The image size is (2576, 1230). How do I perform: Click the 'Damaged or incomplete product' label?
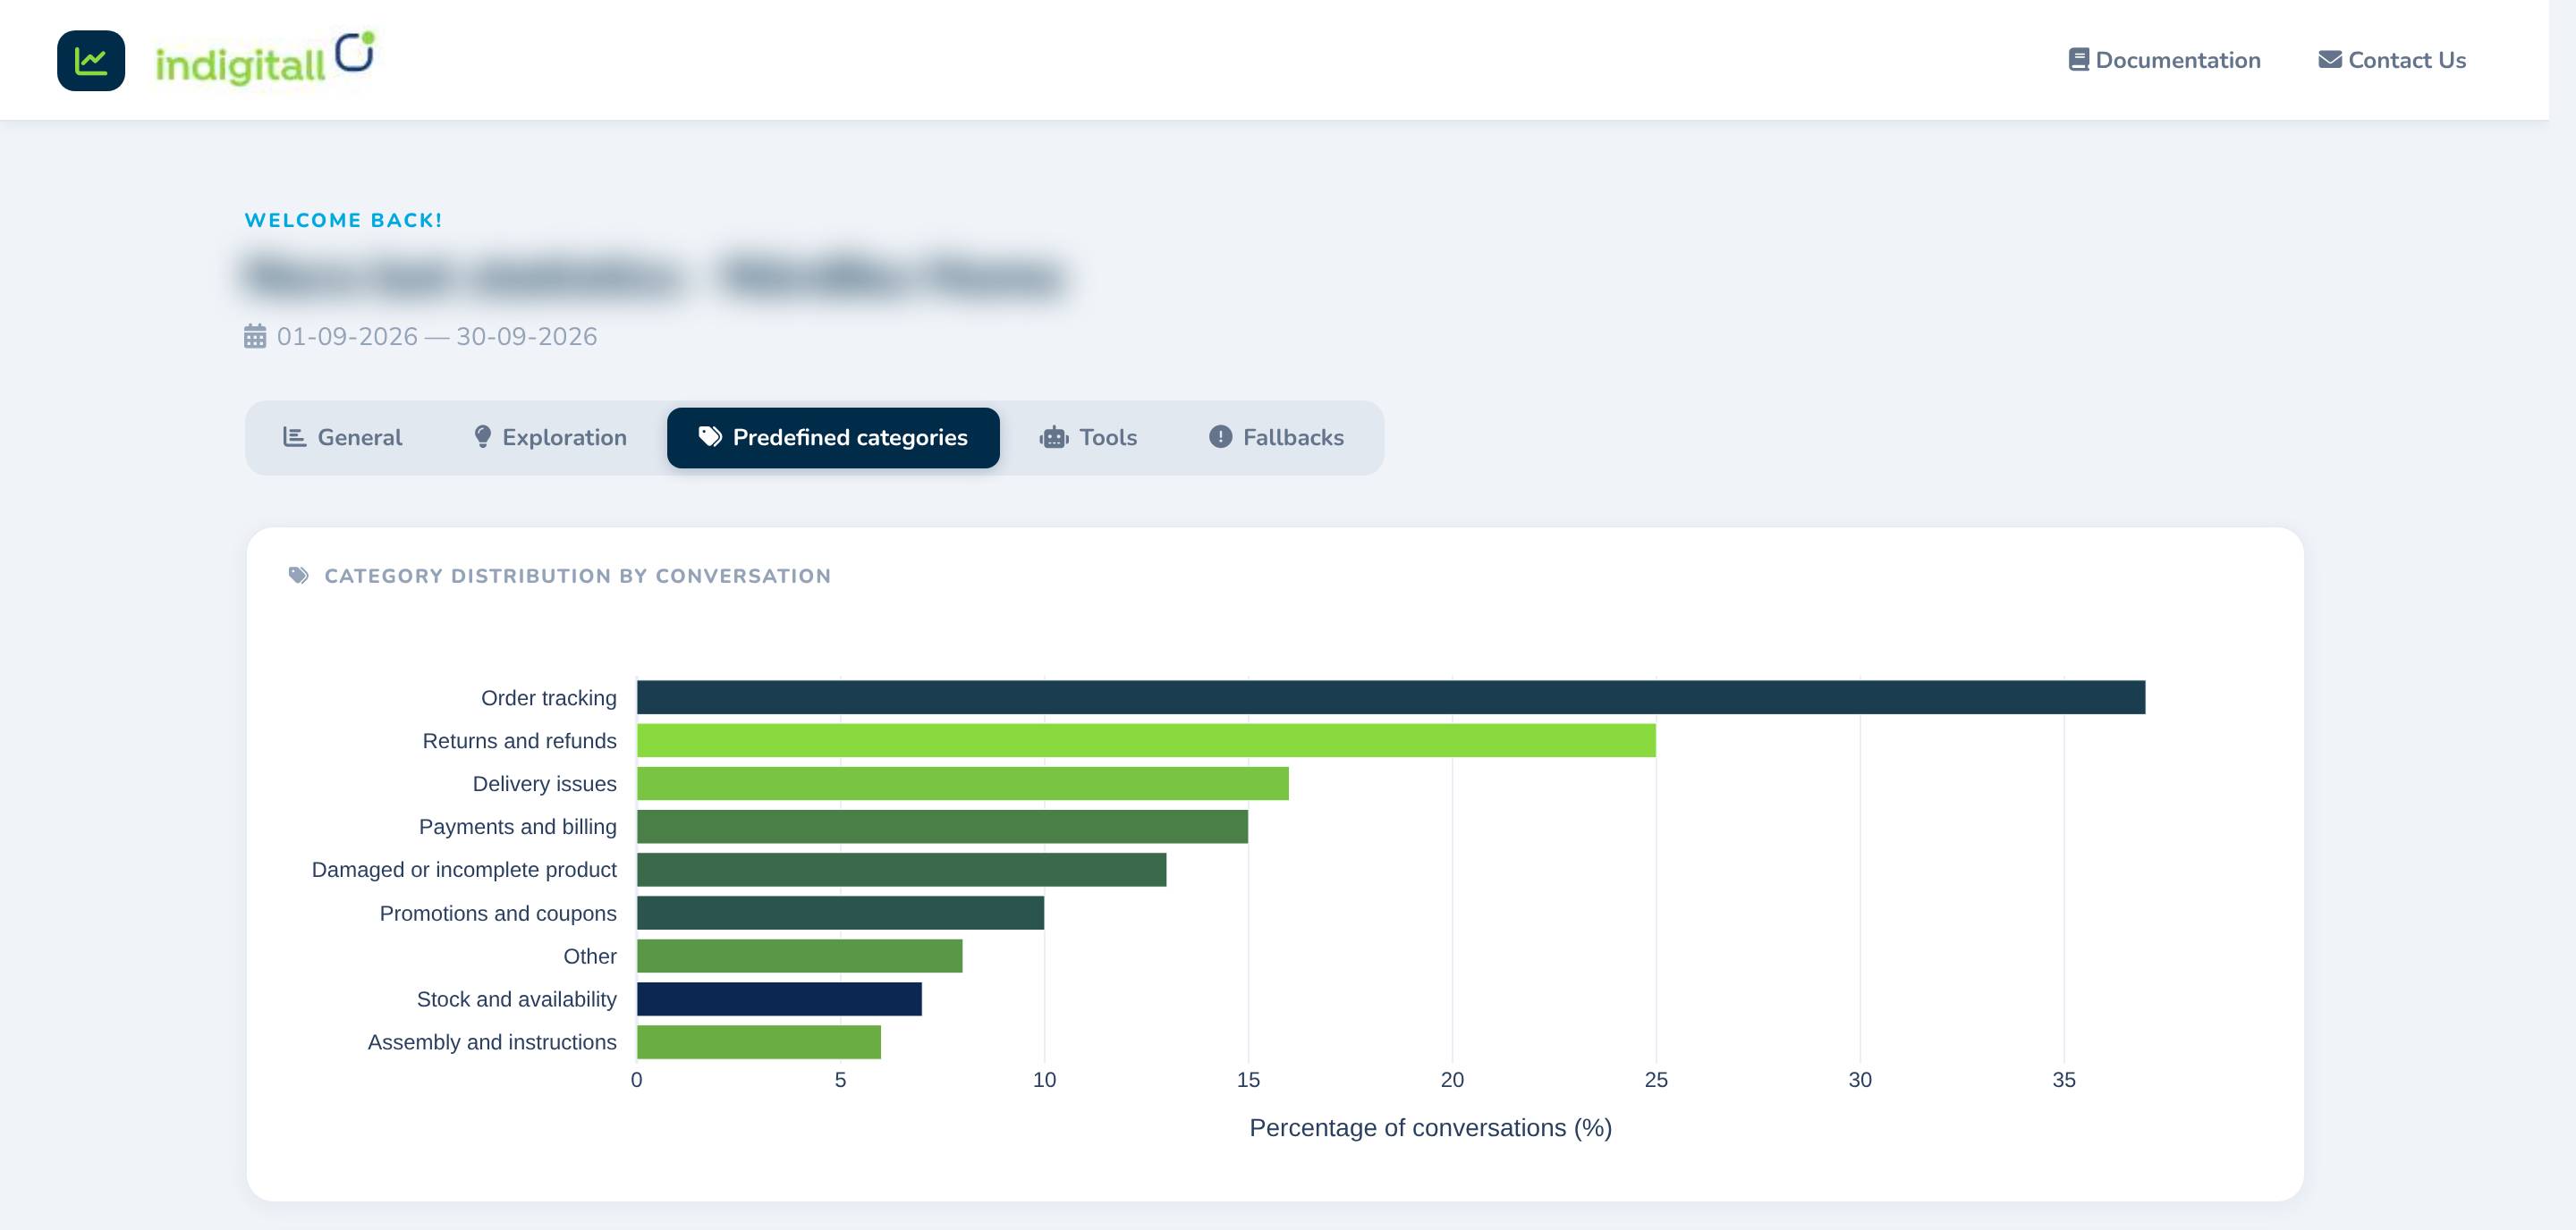[464, 871]
